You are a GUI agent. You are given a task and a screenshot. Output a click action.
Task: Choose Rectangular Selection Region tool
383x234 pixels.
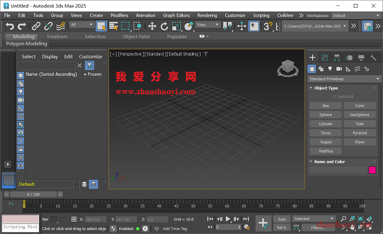[x=126, y=26]
